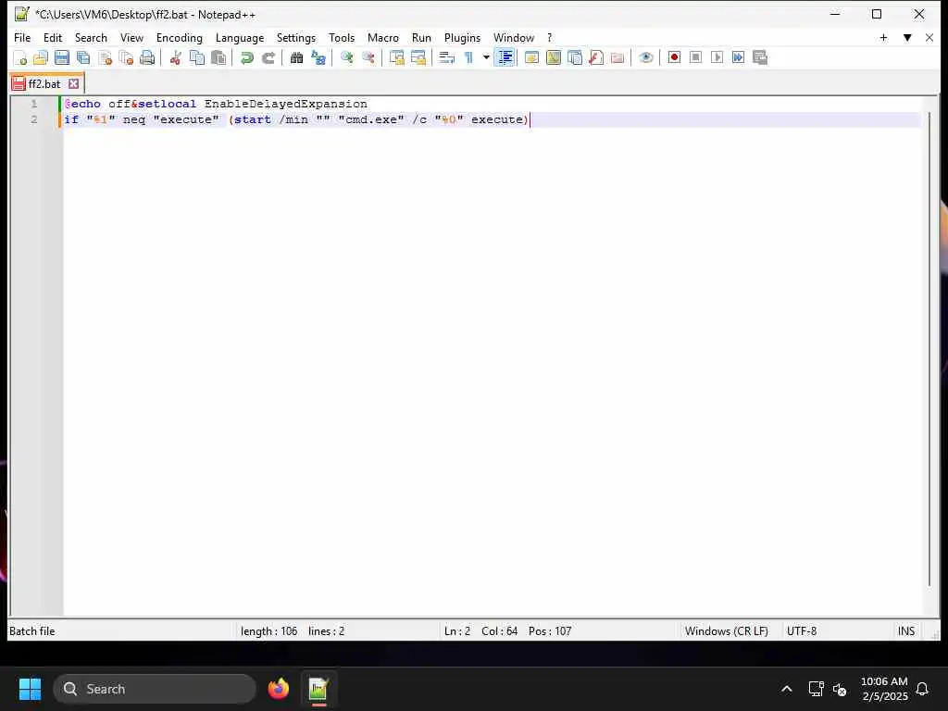This screenshot has height=711, width=948.
Task: Toggle the monitoring eye icon
Action: pyautogui.click(x=645, y=58)
